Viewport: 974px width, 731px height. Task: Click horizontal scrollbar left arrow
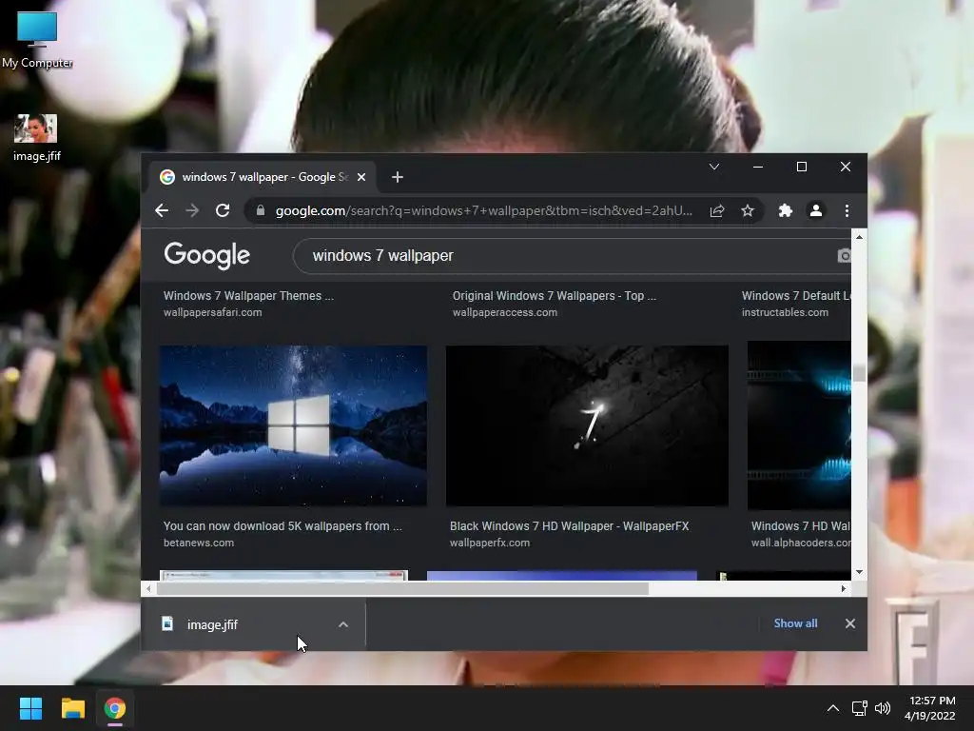pos(147,588)
